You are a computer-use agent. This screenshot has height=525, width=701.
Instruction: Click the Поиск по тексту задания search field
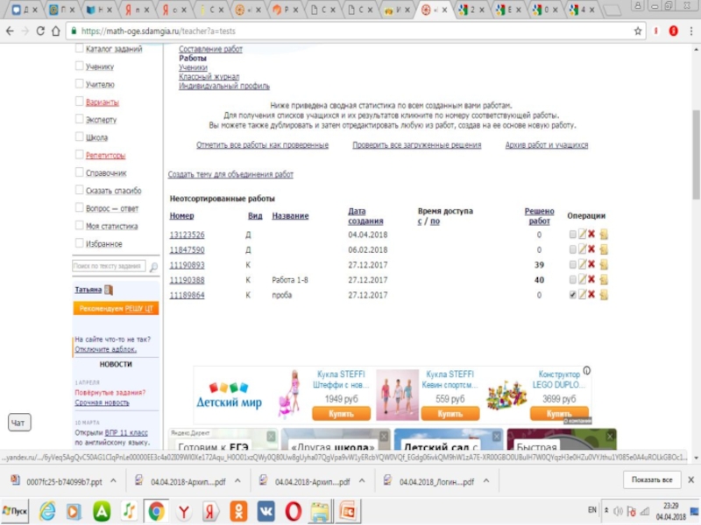[108, 265]
